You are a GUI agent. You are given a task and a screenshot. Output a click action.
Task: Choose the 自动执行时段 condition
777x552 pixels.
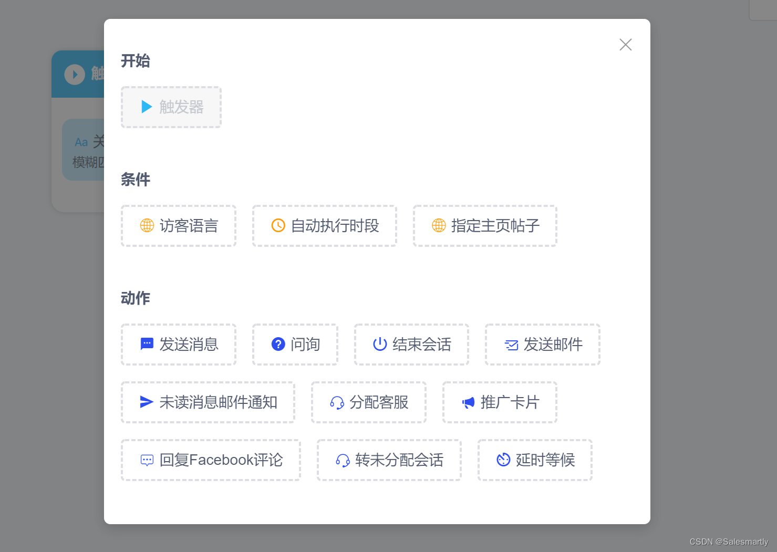point(335,226)
